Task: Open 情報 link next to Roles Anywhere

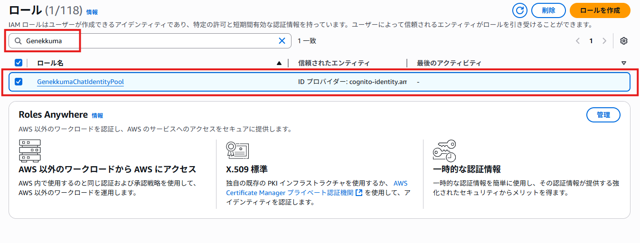Action: [97, 115]
